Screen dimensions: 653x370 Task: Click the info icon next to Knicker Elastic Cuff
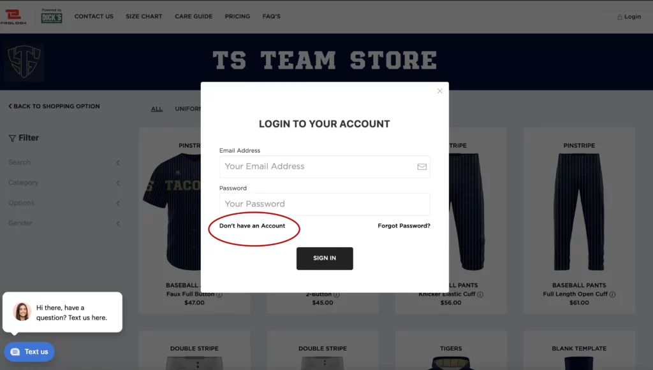(x=480, y=294)
